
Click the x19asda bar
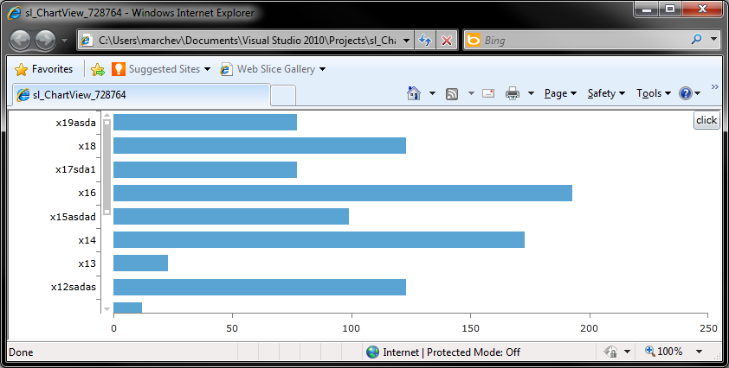(205, 122)
